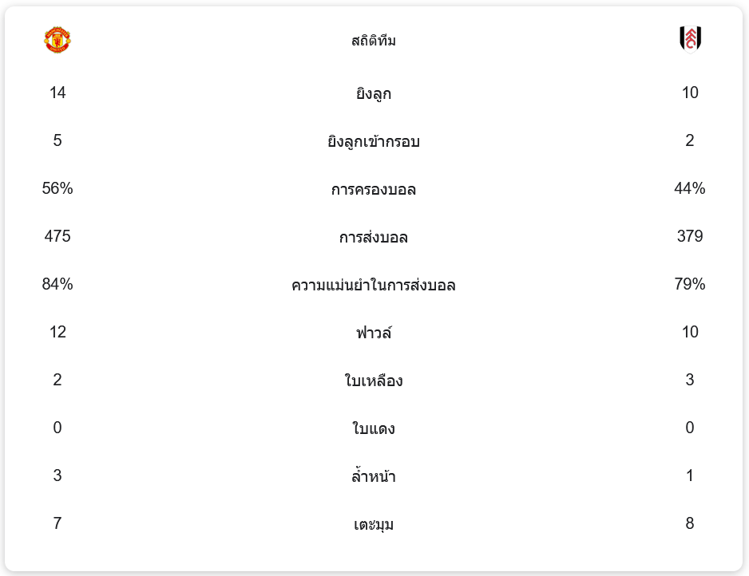Screen dimensions: 749x576
Task: Select the ฟาวล์ row label
Action: 374,333
